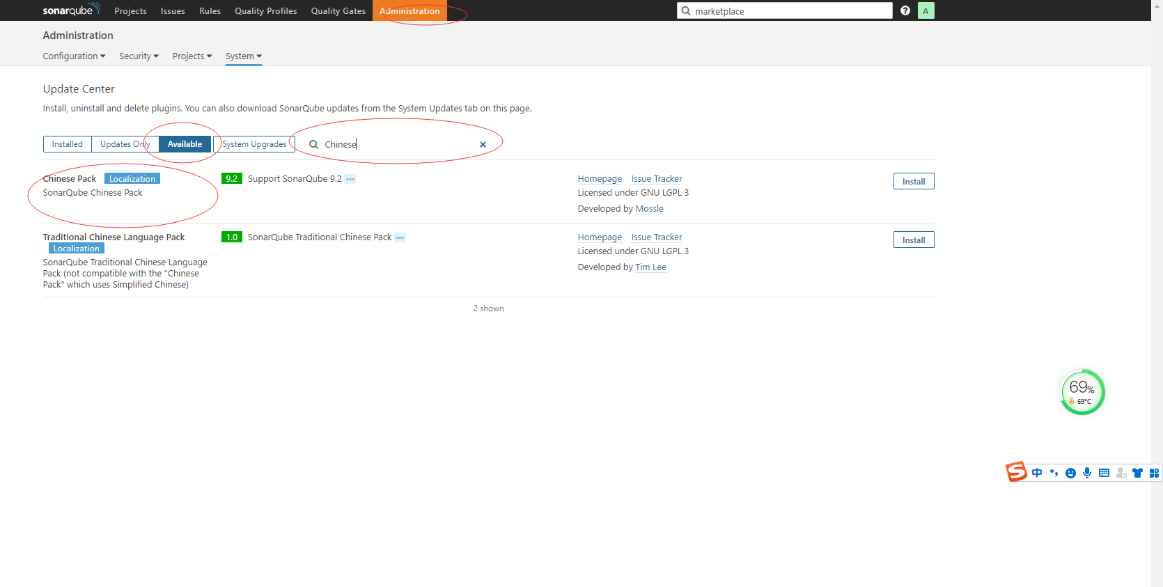1163x587 pixels.
Task: Open Homepage link for Traditional Chinese Language Pack
Action: point(600,237)
